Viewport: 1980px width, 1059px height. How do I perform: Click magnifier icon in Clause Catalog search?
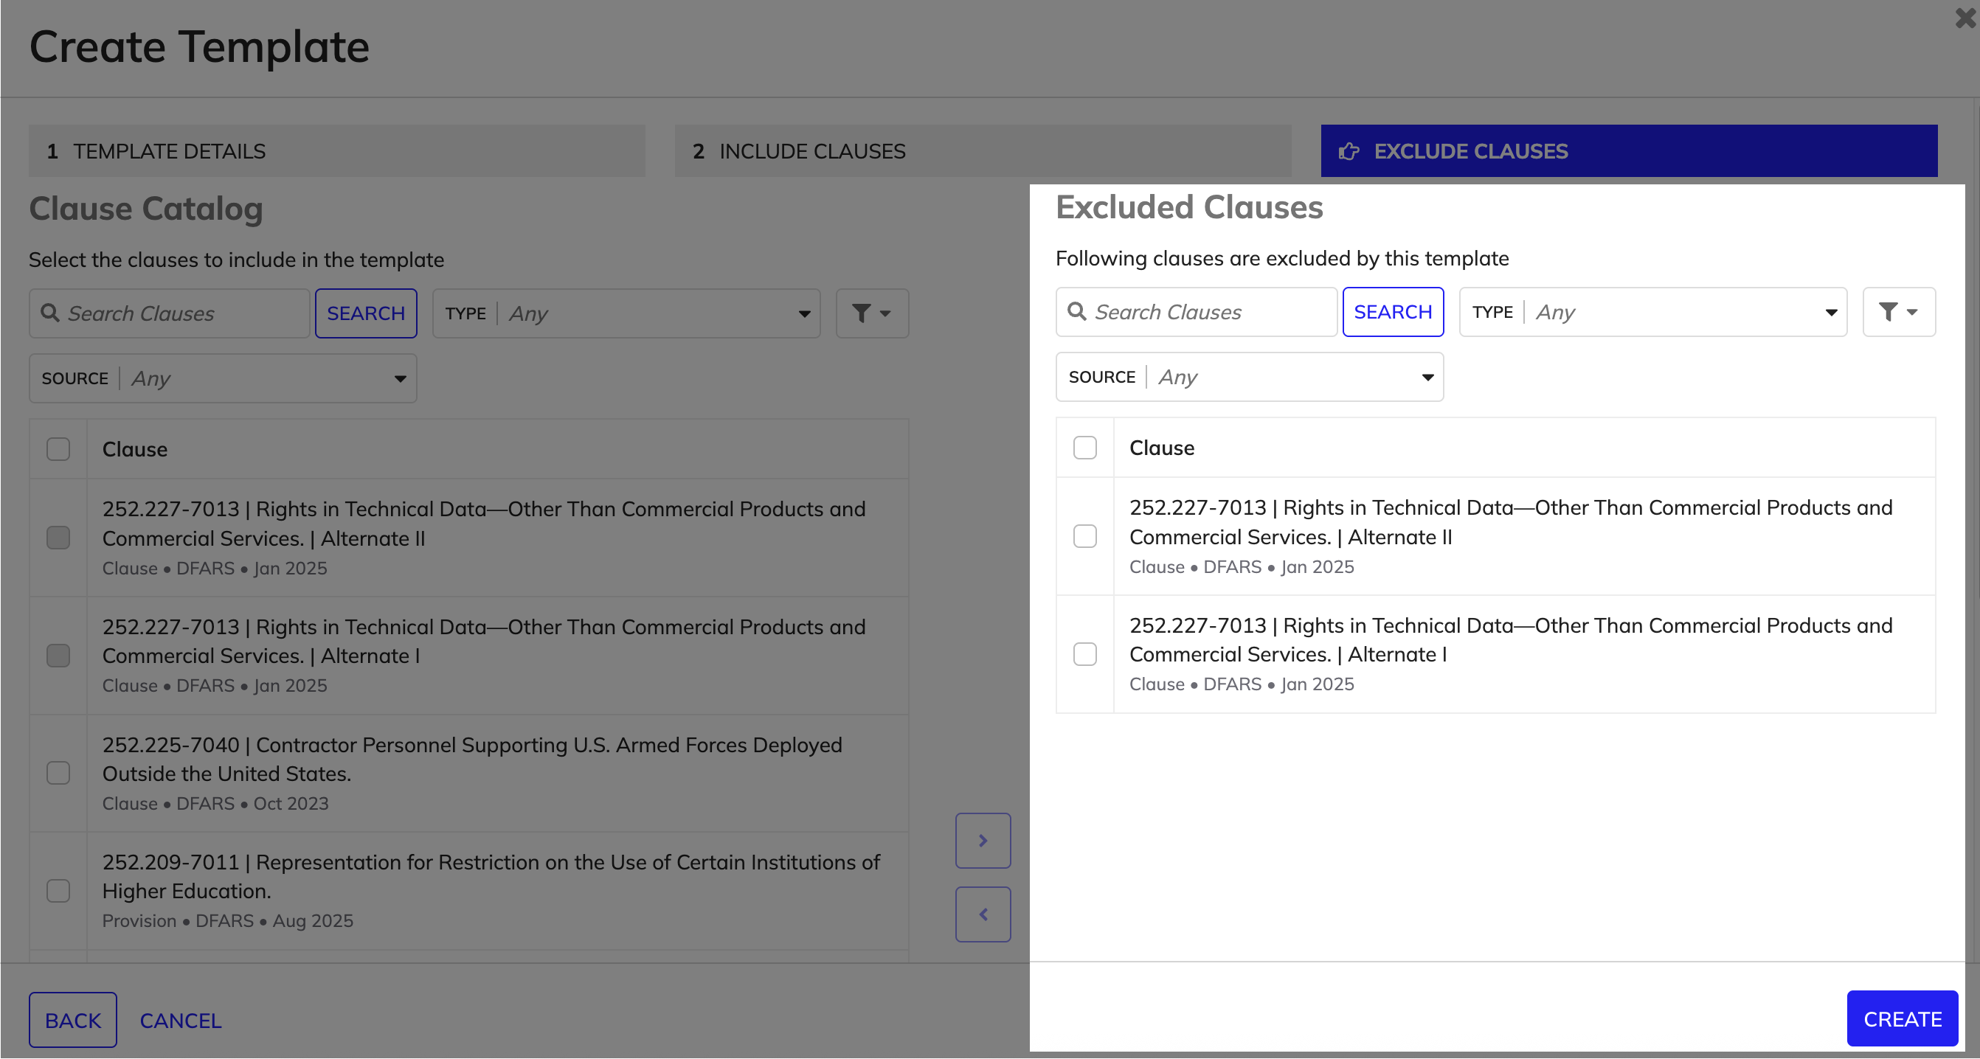click(50, 313)
